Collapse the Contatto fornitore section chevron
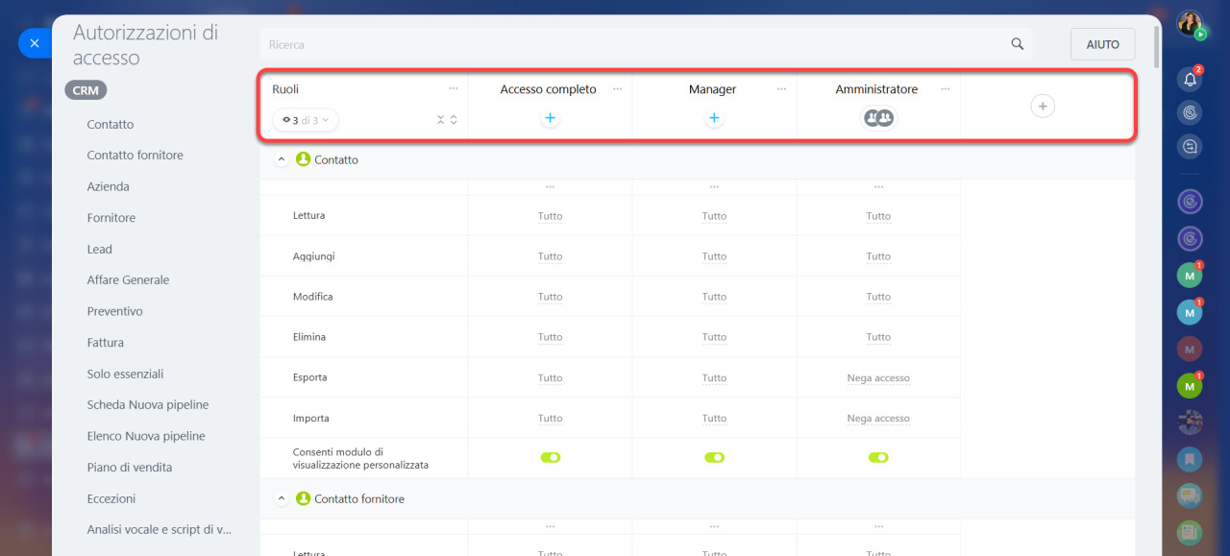 (x=282, y=498)
